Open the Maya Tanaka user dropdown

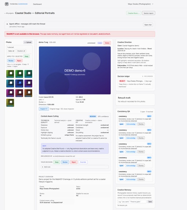[x=141, y=4]
